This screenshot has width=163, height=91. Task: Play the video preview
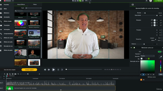tap(53, 70)
